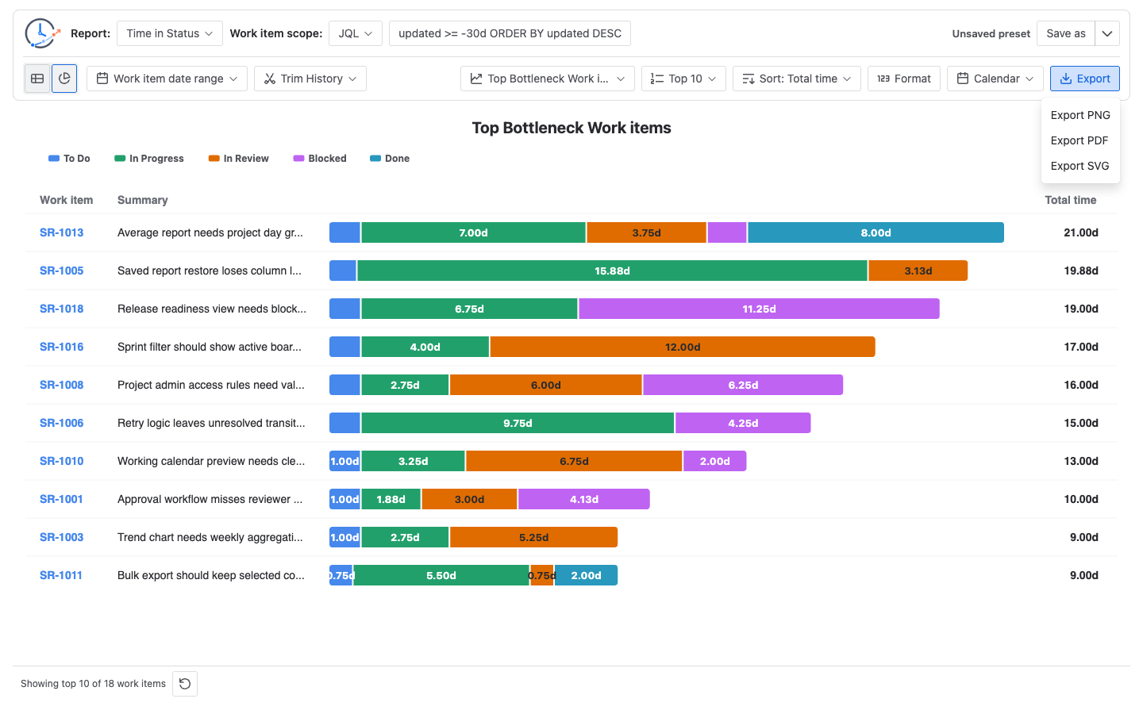This screenshot has width=1143, height=714.
Task: Click the 21.00d total time value
Action: click(x=1081, y=232)
